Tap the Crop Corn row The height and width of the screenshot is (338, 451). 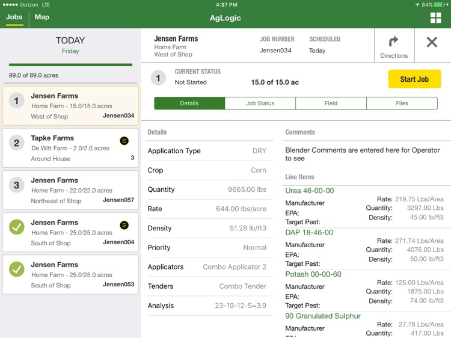pos(209,170)
